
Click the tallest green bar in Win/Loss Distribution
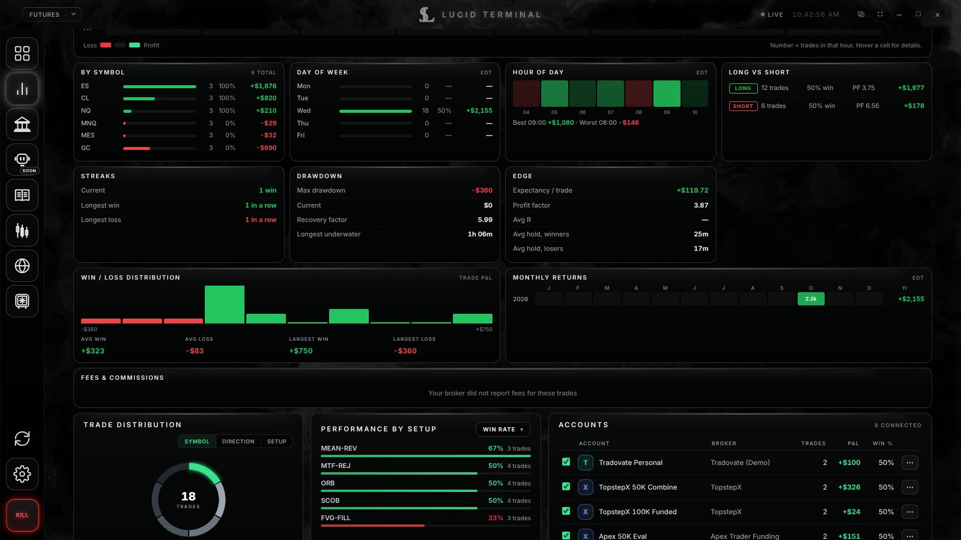(225, 305)
